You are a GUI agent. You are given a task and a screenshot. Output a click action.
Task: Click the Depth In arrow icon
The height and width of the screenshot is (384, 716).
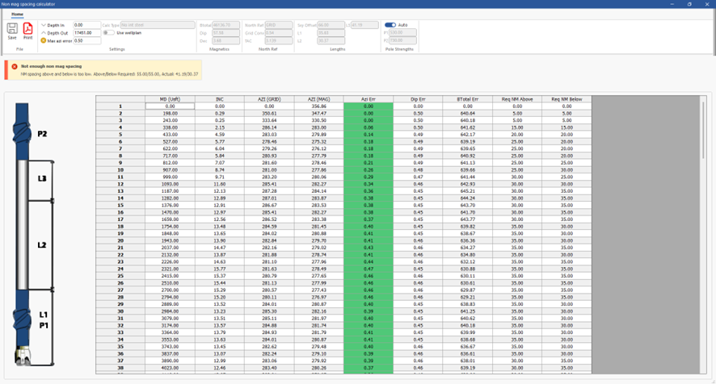(x=44, y=26)
